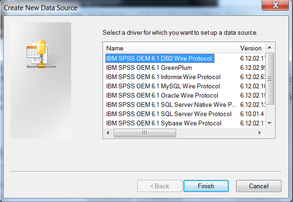Screen dimensions: 293x202
Task: Pick the MySQL Wire Protocol driver
Action: 163,86
